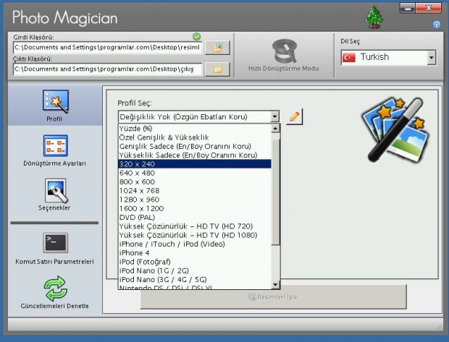Click the Christmas tree icon

[x=374, y=17]
